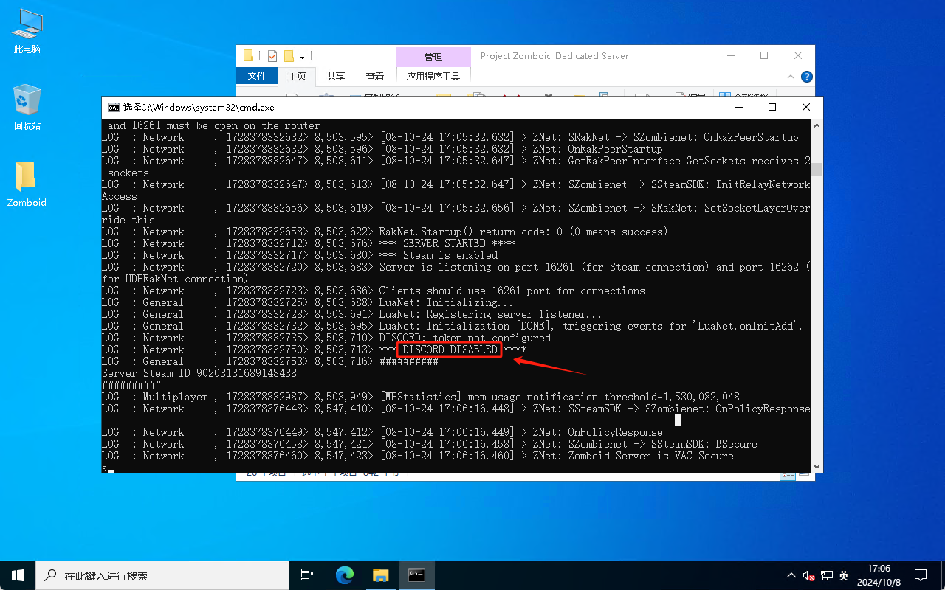
Task: Open the 文件 menu in Explorer
Action: click(257, 76)
